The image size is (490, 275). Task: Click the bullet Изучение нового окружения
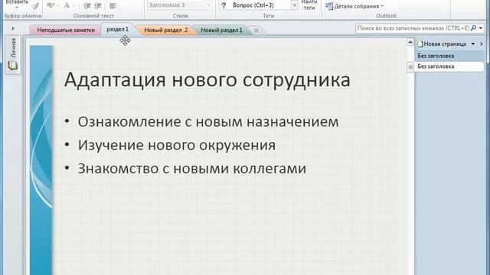tap(177, 145)
